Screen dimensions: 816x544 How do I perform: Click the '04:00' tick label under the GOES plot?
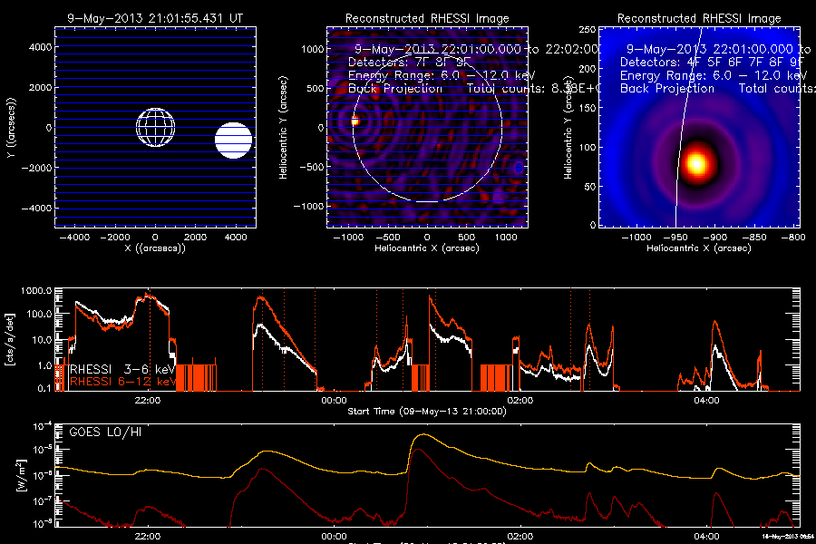click(x=706, y=536)
